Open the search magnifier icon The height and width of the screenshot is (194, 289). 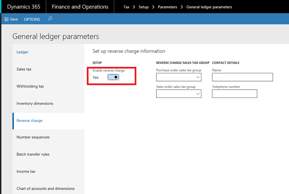point(50,19)
